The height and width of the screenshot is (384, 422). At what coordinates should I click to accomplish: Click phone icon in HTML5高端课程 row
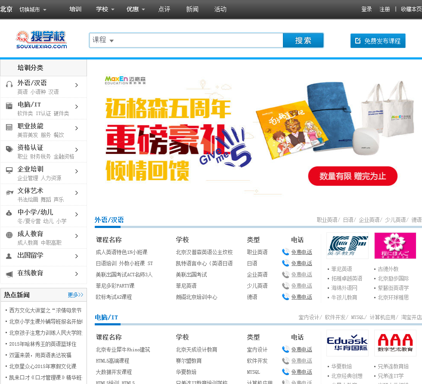coord(285,361)
